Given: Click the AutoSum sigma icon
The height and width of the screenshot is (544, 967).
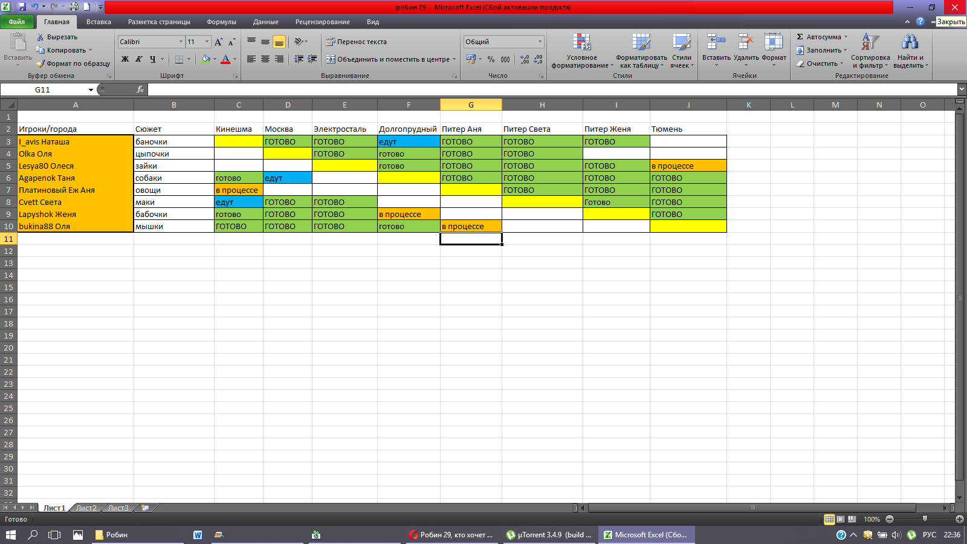Looking at the screenshot, I should coord(800,37).
